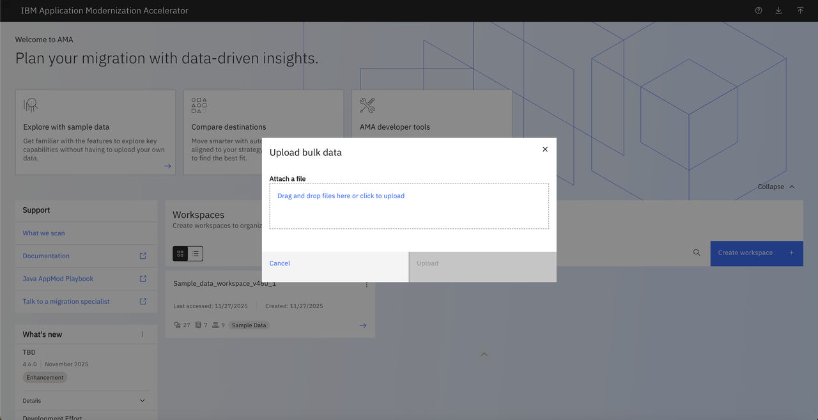Screen dimensions: 818x420
Task: Click the arrow on Sample_data_workspace card
Action: 363,325
